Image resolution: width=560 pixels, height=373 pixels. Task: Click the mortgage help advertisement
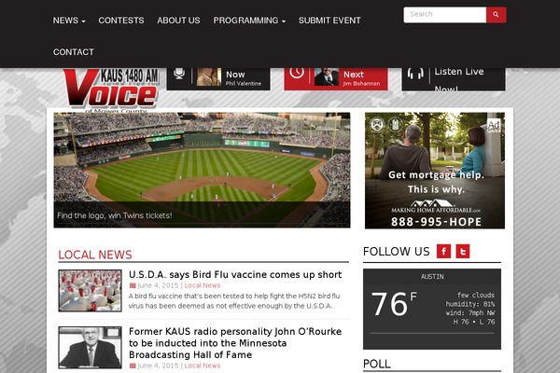click(435, 171)
